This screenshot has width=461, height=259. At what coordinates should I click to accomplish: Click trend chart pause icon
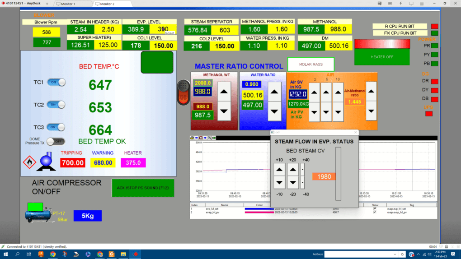(x=201, y=138)
